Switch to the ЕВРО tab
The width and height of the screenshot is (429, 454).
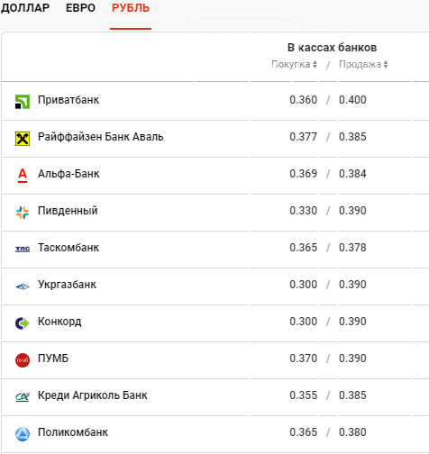tap(80, 8)
